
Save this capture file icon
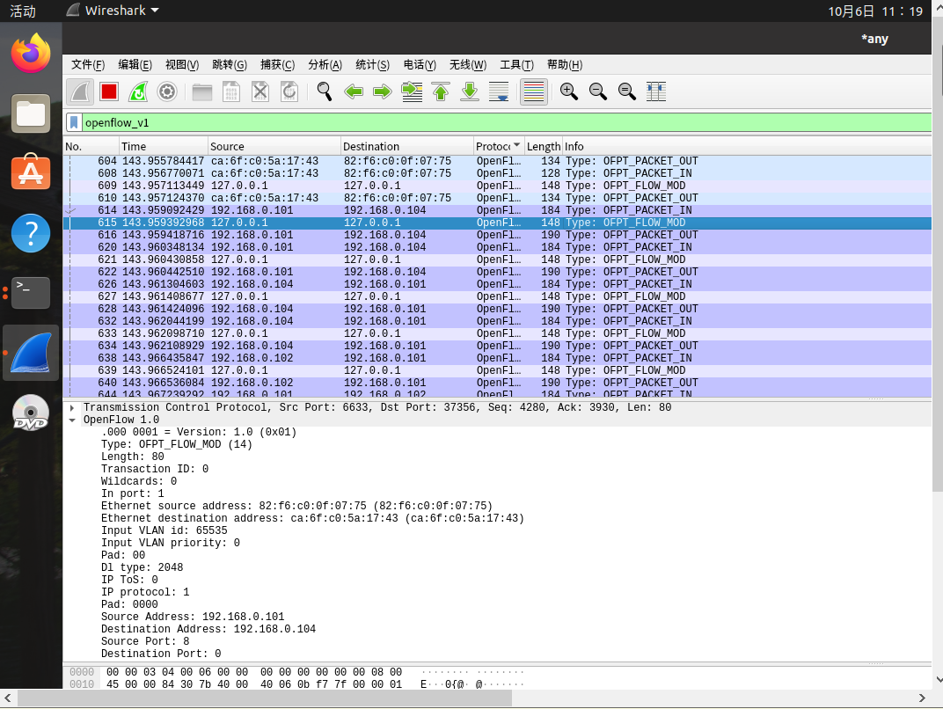click(x=231, y=92)
